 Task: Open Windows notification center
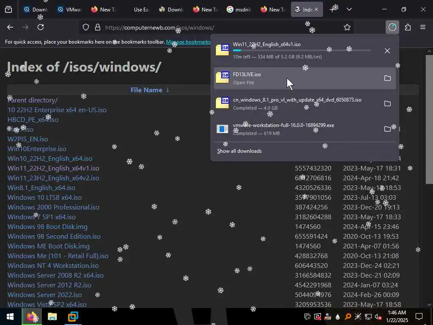419,317
